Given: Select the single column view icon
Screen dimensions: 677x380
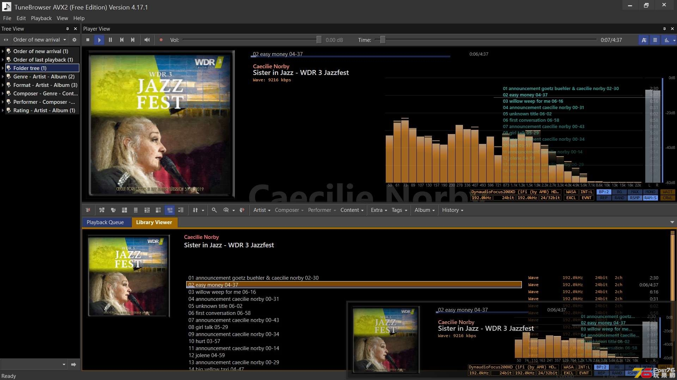Looking at the screenshot, I should 136,210.
